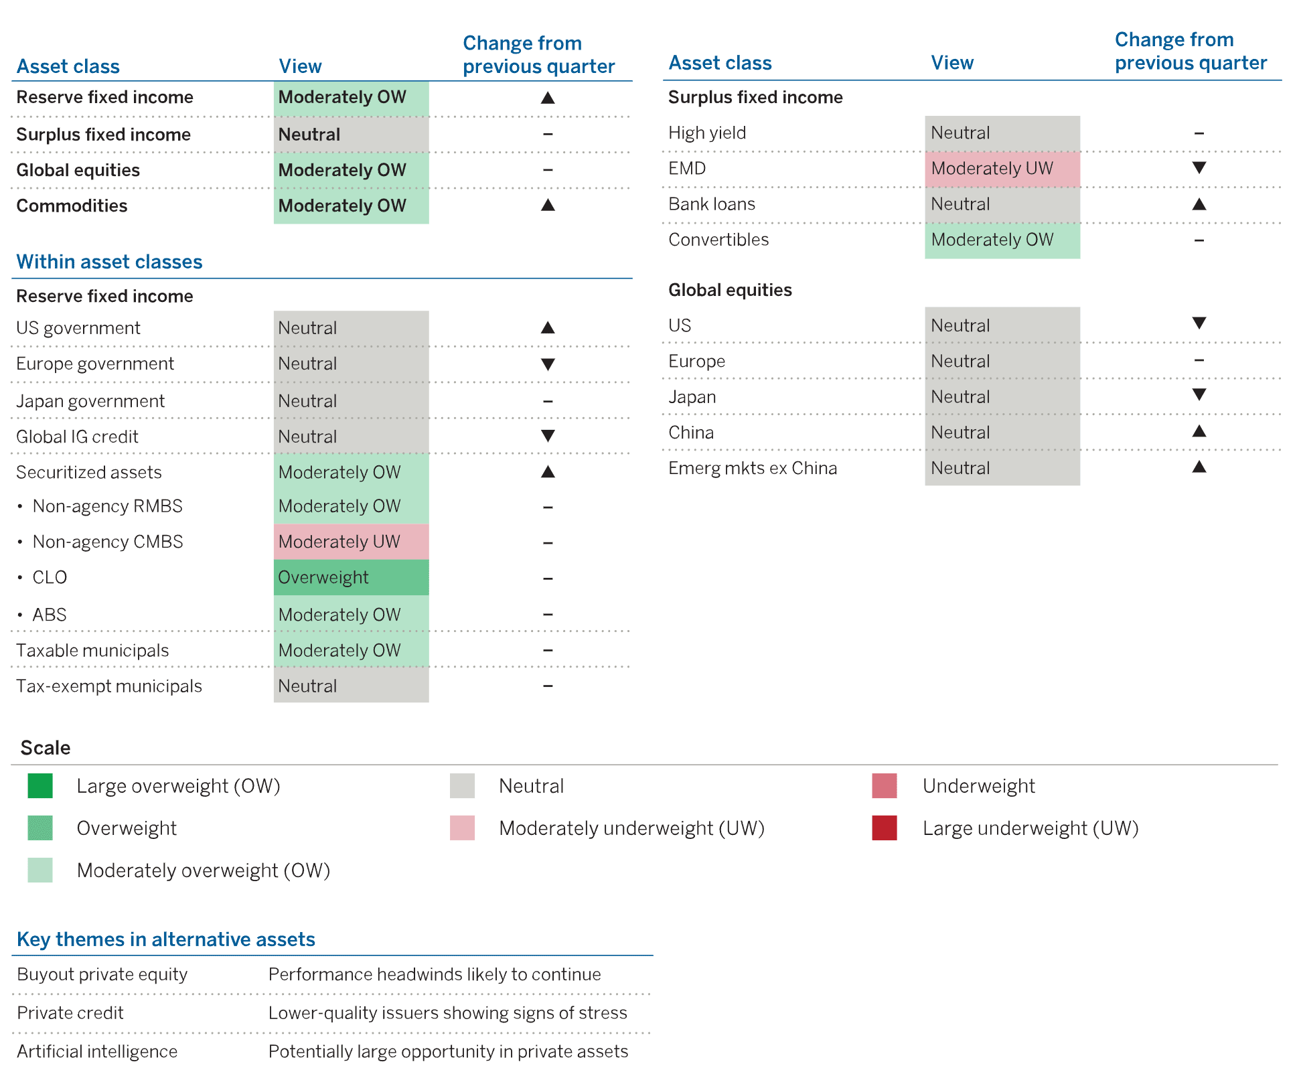This screenshot has height=1074, width=1299.
Task: Select the Large overweight green legend swatch
Action: 40,785
